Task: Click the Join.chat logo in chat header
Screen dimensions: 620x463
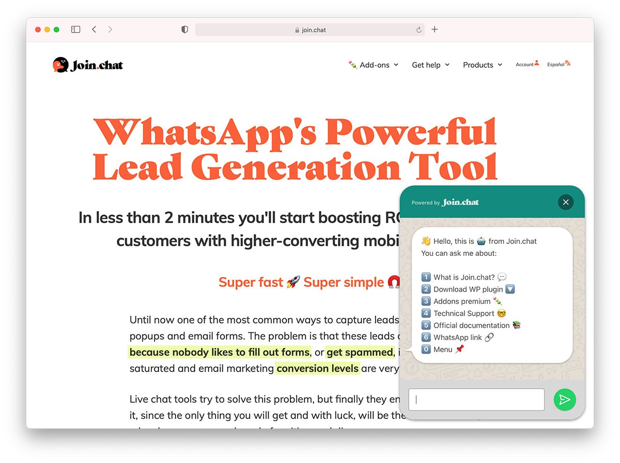Action: pyautogui.click(x=460, y=202)
